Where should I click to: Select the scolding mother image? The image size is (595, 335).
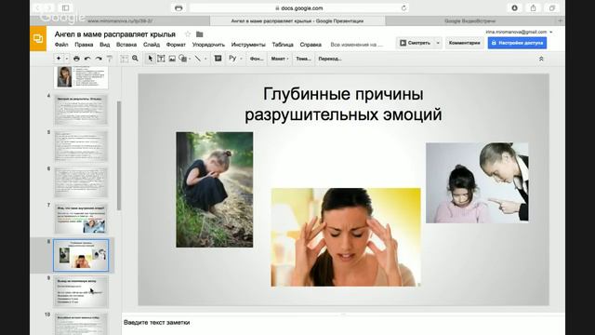click(x=477, y=182)
